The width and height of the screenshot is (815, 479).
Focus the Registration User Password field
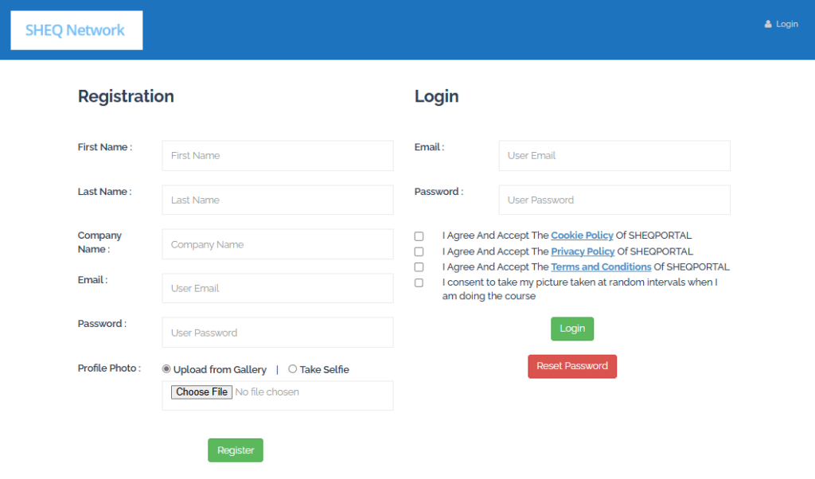[x=277, y=333]
